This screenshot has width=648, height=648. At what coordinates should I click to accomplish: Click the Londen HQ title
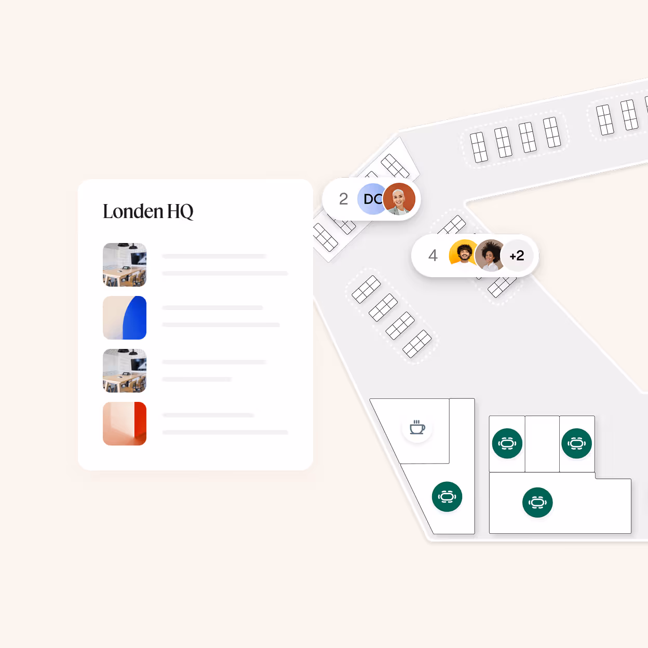(148, 211)
